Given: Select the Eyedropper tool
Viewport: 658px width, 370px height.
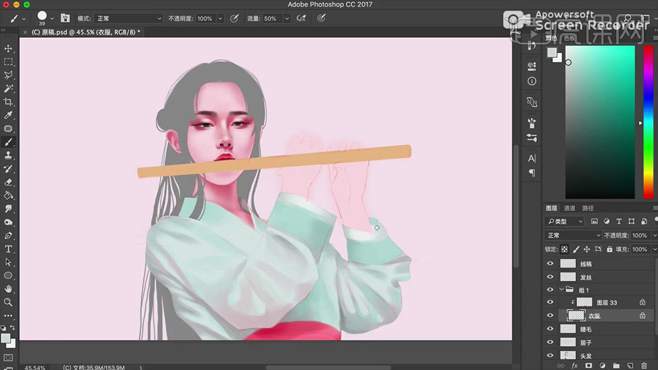Looking at the screenshot, I should click(x=8, y=116).
